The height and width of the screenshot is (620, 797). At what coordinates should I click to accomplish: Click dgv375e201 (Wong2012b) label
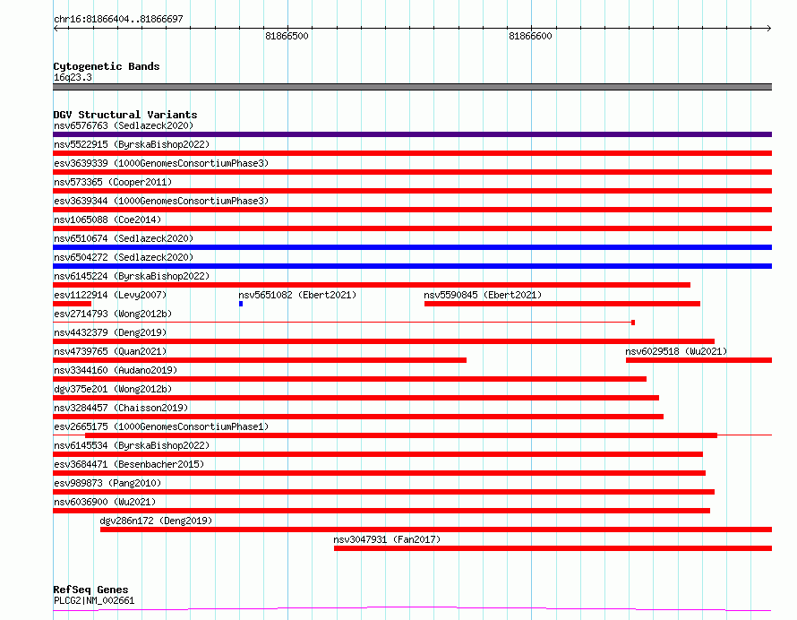113,389
